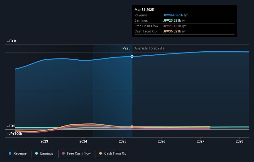Click the JP¥25.521b earnings value
This screenshot has height=162, width=254.
point(172,20)
